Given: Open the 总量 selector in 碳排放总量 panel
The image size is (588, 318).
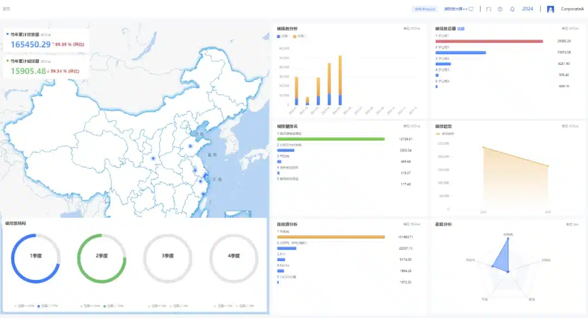Looking at the screenshot, I should pyautogui.click(x=460, y=28).
